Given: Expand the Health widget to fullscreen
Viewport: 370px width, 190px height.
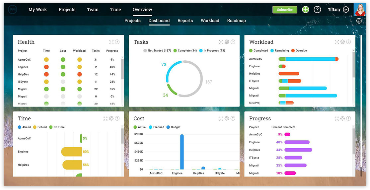Looking at the screenshot, I should 111,42.
